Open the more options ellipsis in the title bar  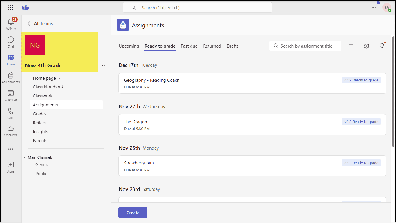pyautogui.click(x=373, y=8)
